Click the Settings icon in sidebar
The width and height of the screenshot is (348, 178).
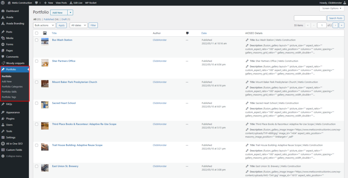coord(3,137)
